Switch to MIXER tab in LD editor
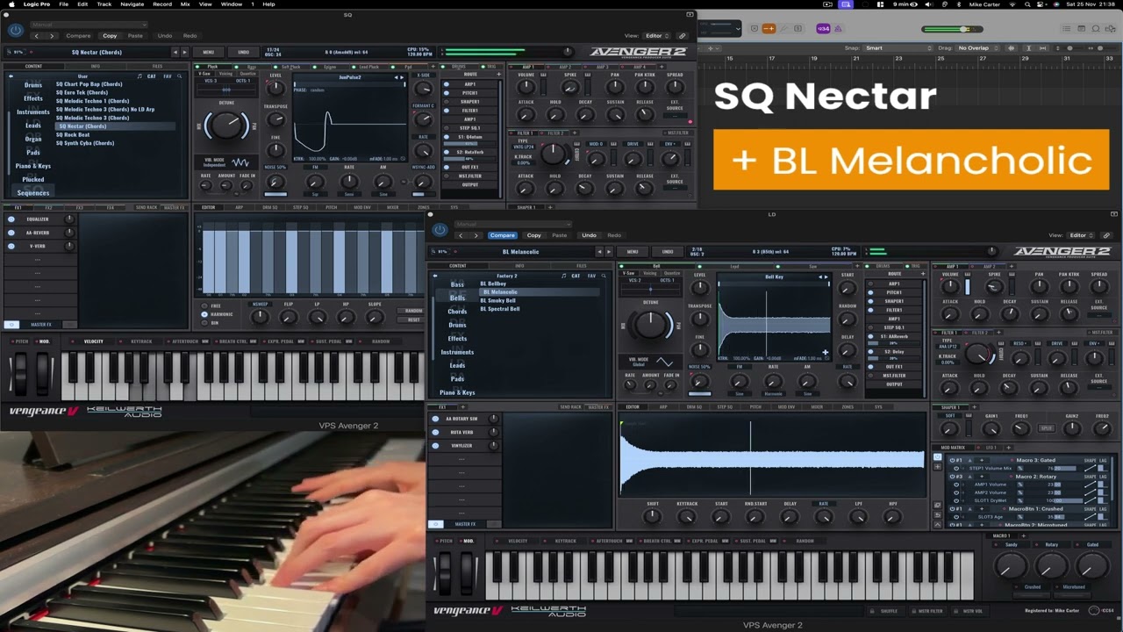This screenshot has height=632, width=1123. (x=817, y=407)
